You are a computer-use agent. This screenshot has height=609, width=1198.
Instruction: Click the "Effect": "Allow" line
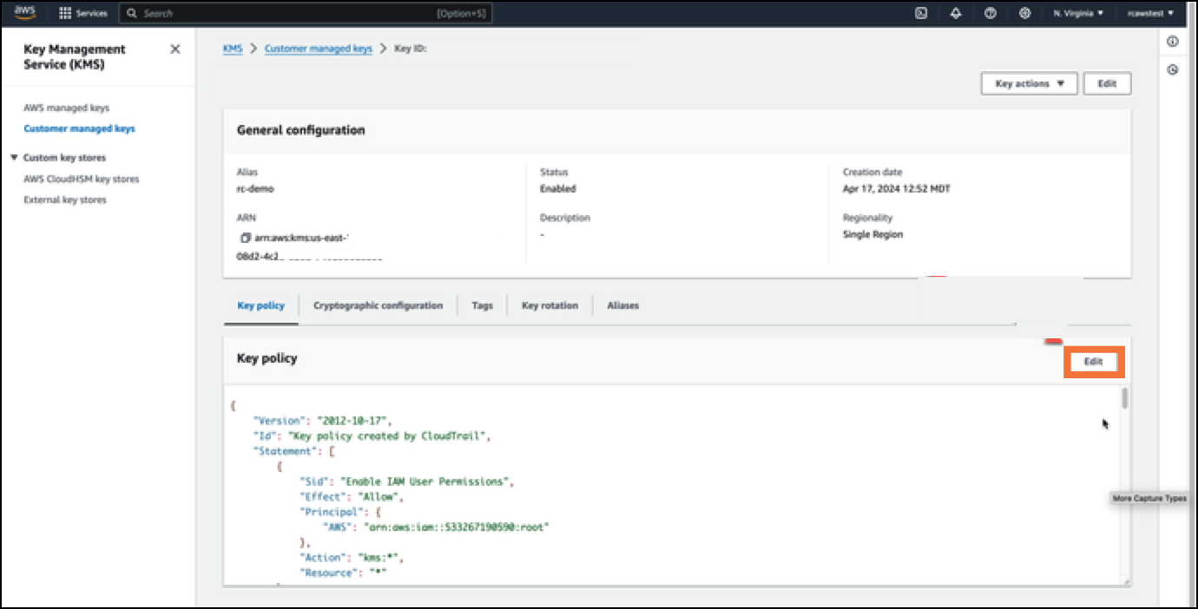tap(351, 497)
